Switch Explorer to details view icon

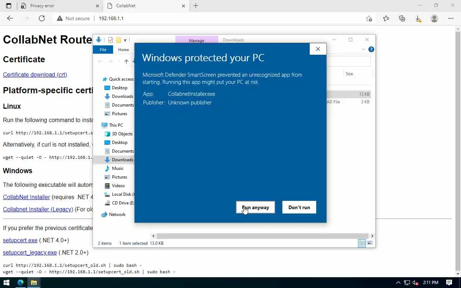pyautogui.click(x=362, y=243)
